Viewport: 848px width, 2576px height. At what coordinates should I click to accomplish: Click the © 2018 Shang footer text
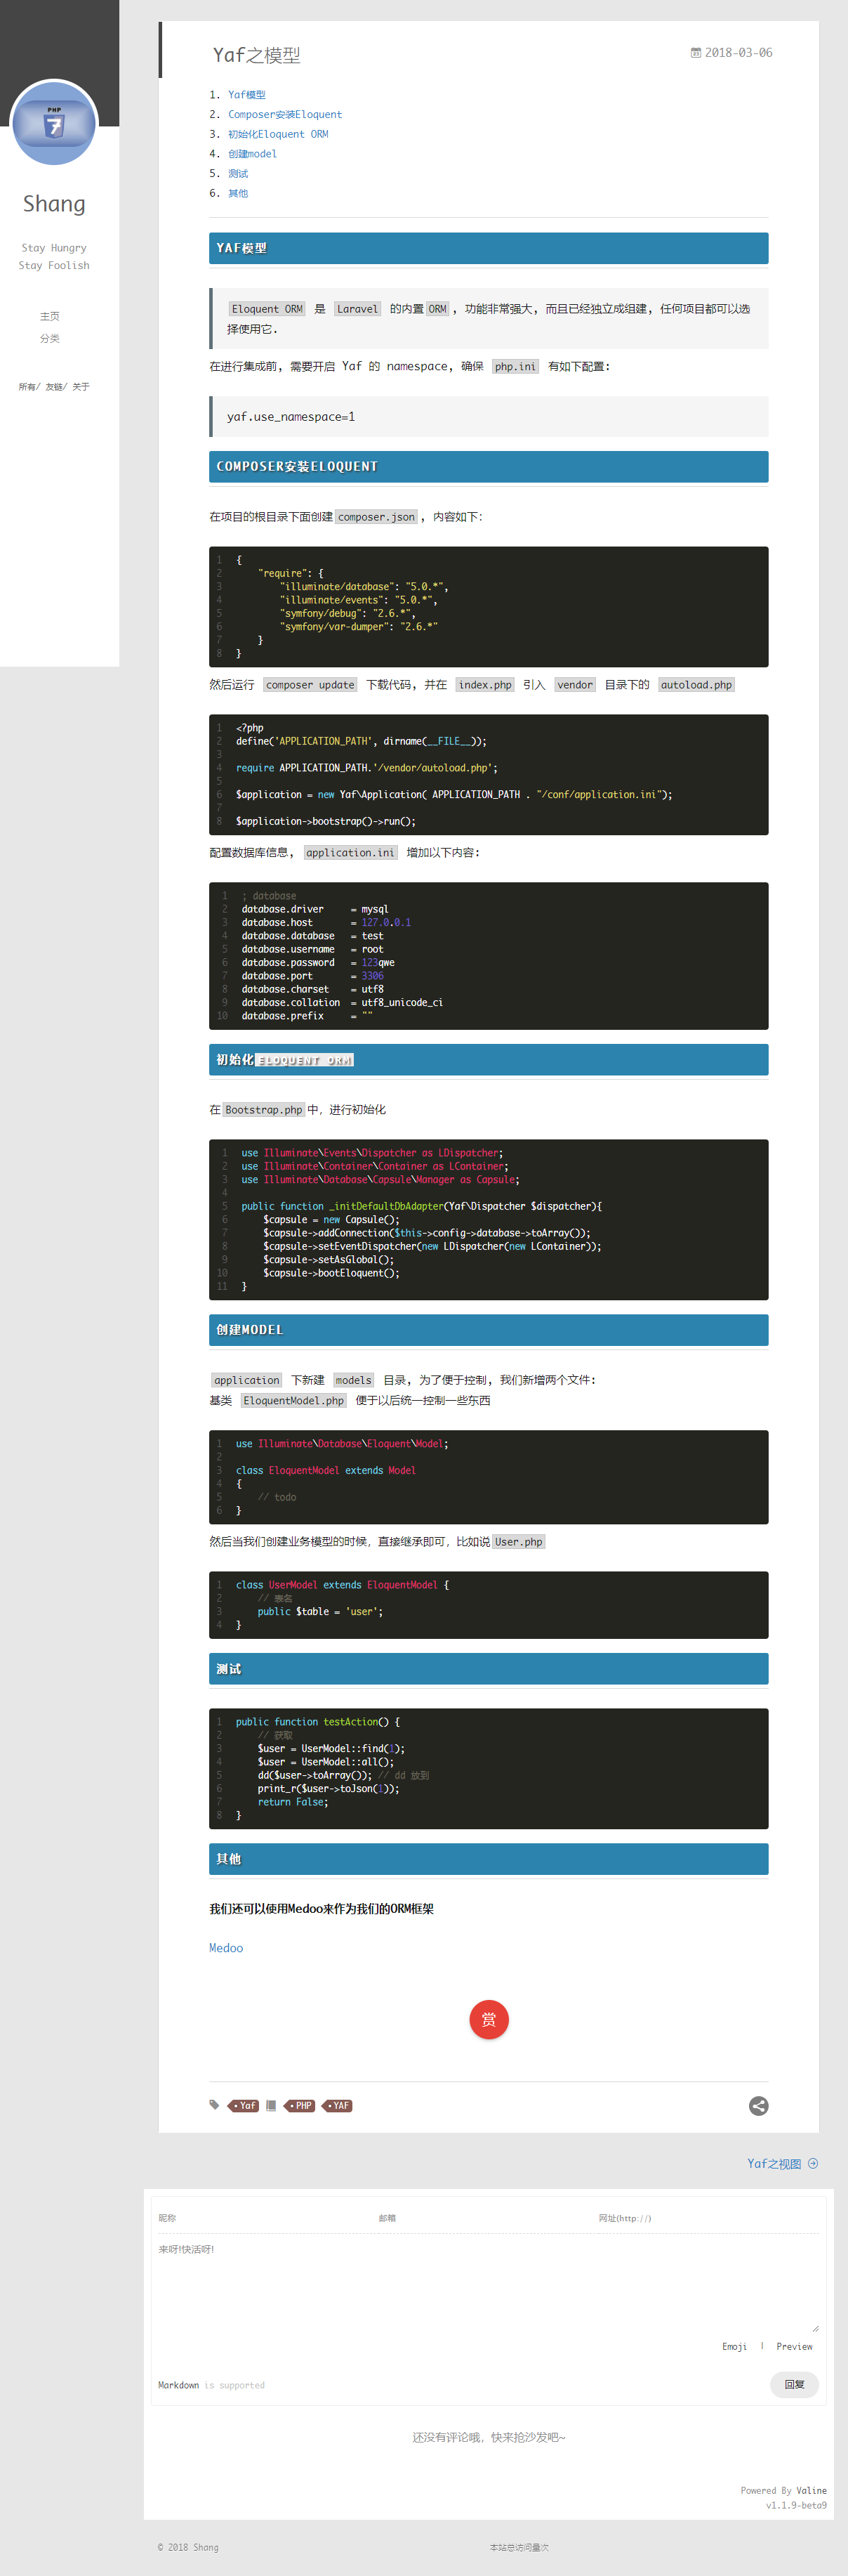(187, 2547)
